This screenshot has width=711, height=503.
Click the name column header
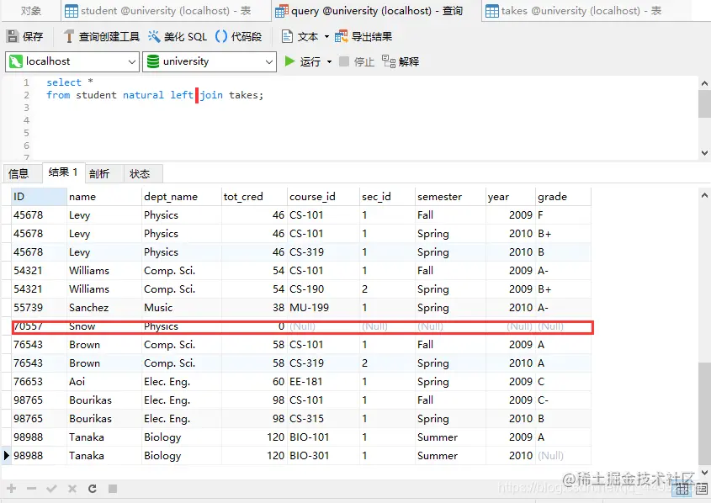(x=103, y=197)
